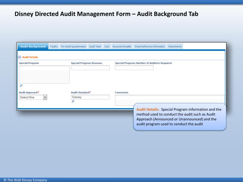
Task: Switch to the Facility tab
Action: coord(54,47)
